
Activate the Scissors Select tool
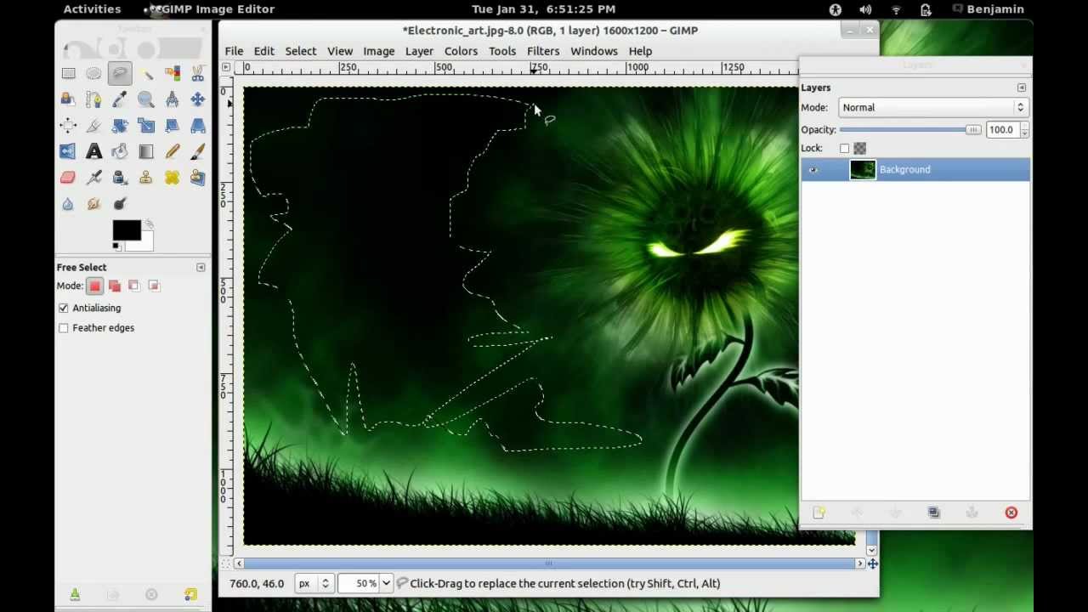(x=197, y=74)
